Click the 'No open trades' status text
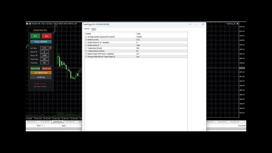Image resolution: width=272 pixels, height=153 pixels. pos(40,86)
